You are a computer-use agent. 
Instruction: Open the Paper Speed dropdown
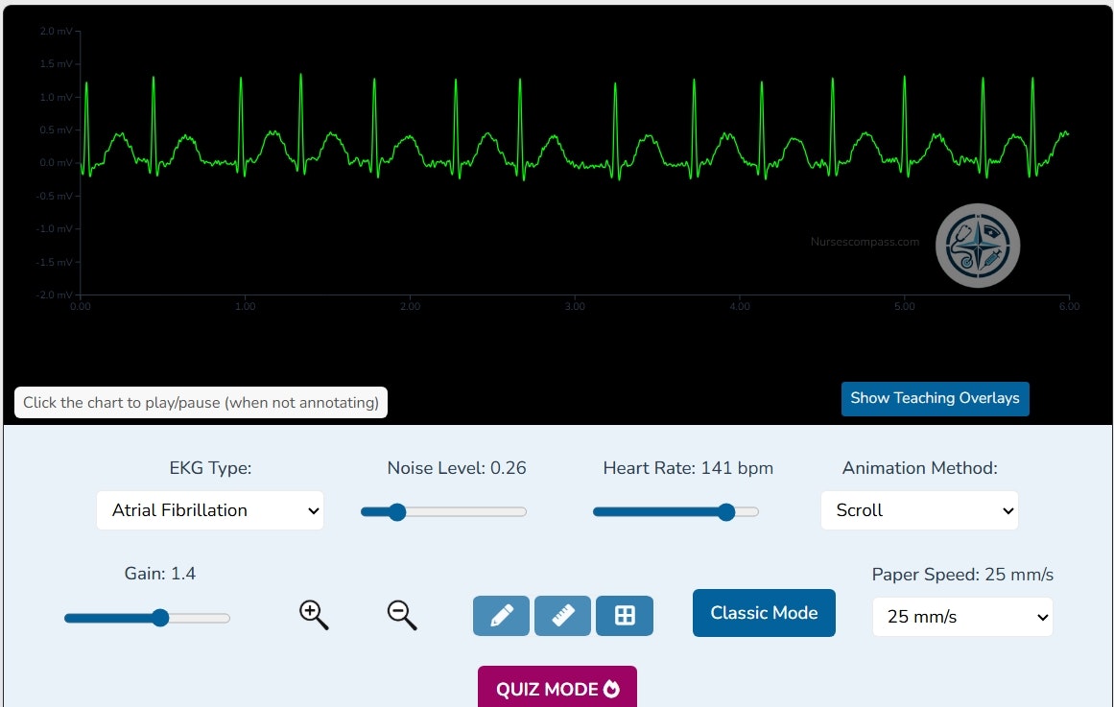click(x=961, y=617)
